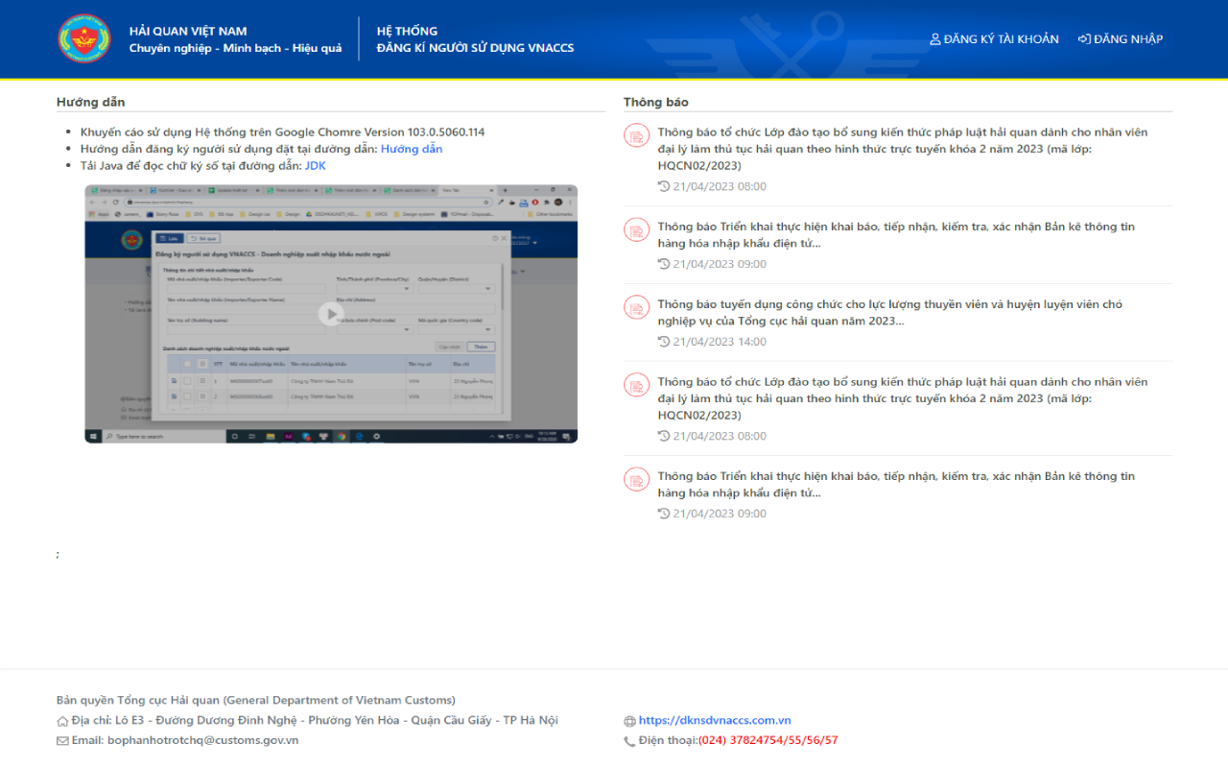Open the Hướng dẫn registration guide link
The image size is (1228, 768).
coord(412,148)
